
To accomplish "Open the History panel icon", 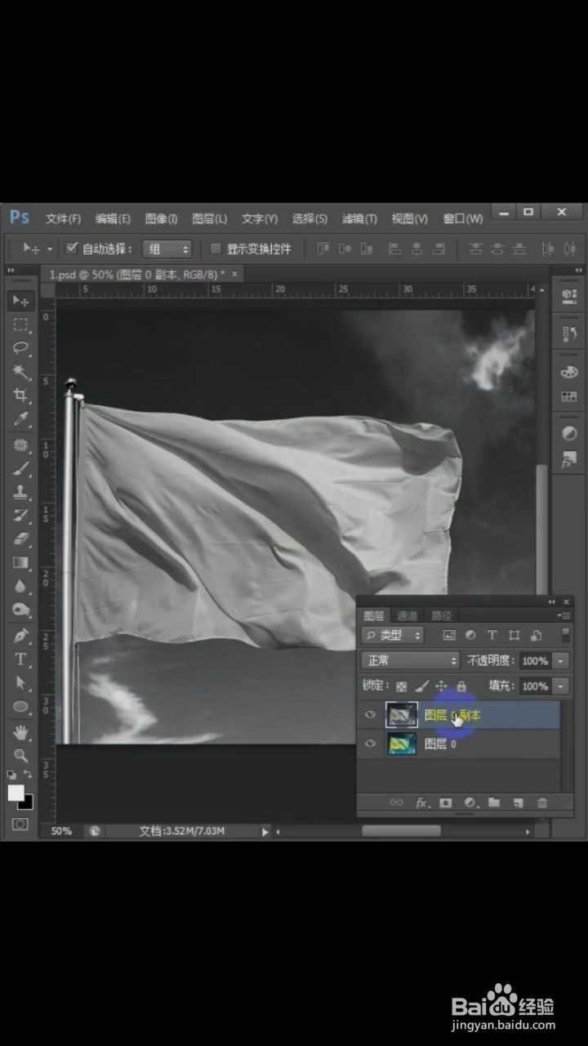I will click(x=569, y=333).
